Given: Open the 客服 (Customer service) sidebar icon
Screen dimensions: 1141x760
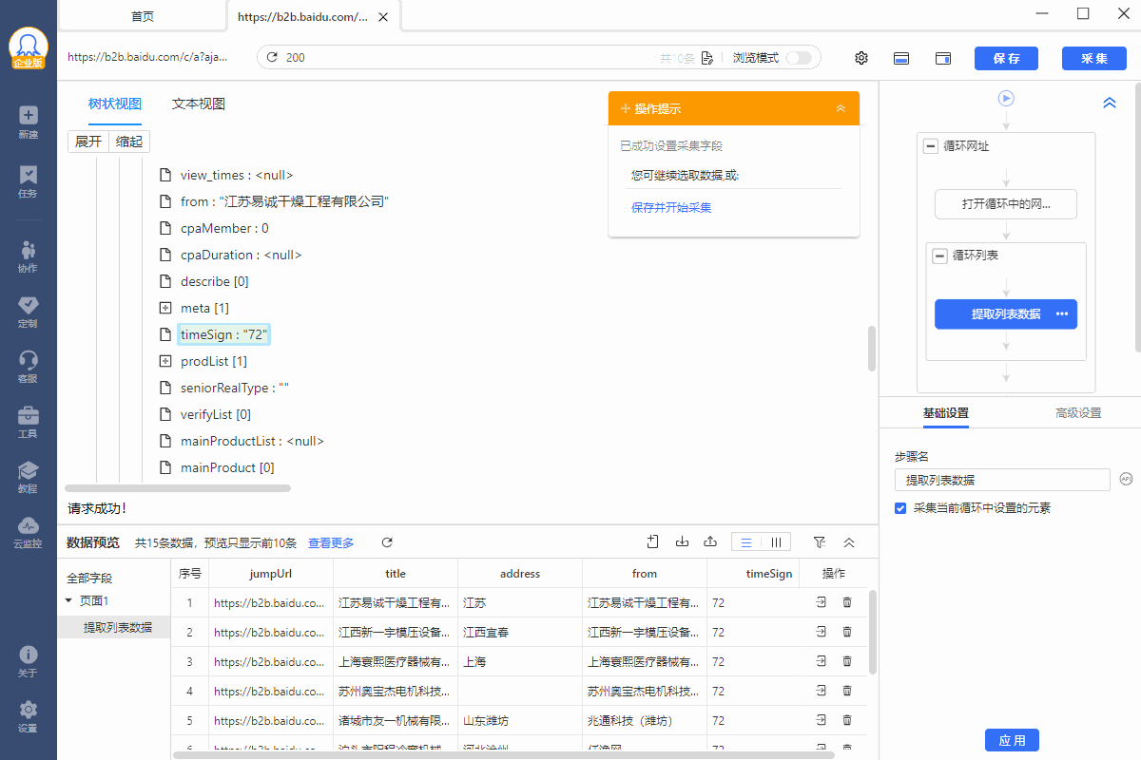Looking at the screenshot, I should (x=28, y=367).
